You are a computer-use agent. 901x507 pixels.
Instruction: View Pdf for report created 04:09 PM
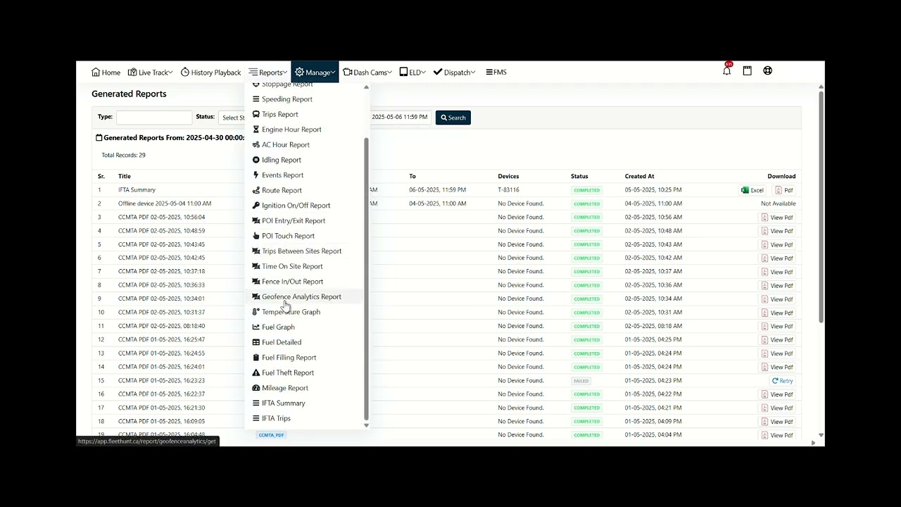[x=776, y=422]
